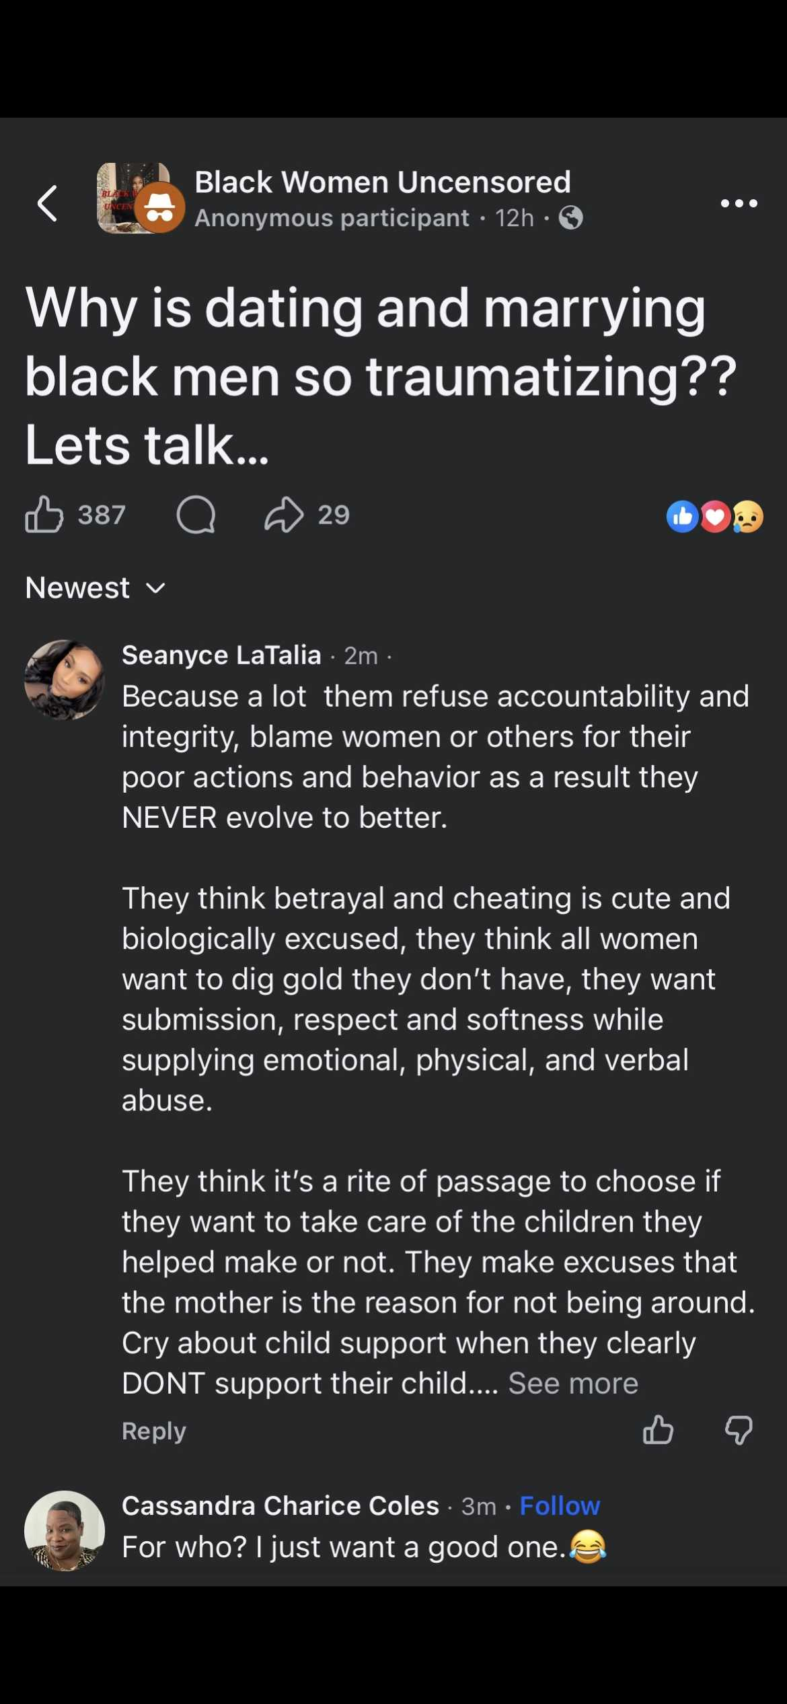Viewport: 787px width, 1704px height.
Task: Open Black Women Uncensored group page
Action: tap(382, 182)
